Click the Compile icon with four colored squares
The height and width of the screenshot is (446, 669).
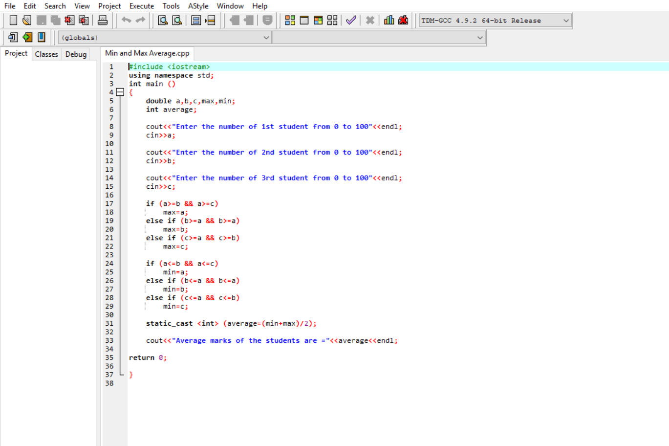290,21
